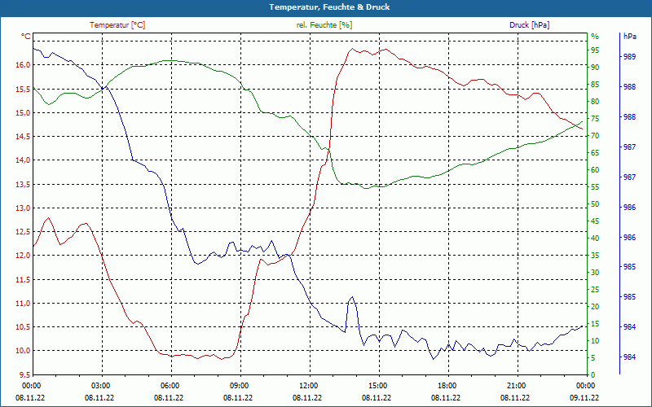The width and height of the screenshot is (652, 407).
Task: Click the '09:00' time axis label
Action: tap(240, 385)
